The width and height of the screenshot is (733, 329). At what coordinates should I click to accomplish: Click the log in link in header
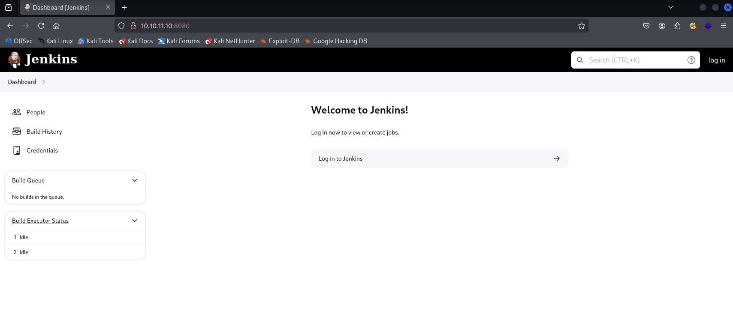(717, 60)
